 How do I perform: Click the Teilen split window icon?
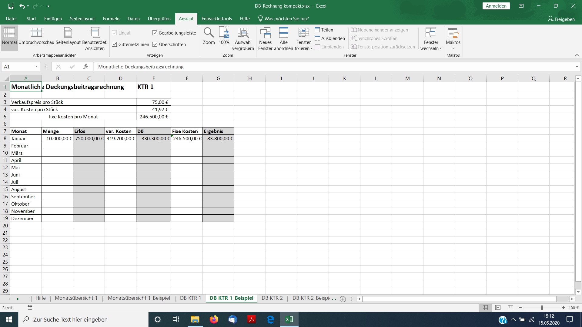click(x=317, y=30)
